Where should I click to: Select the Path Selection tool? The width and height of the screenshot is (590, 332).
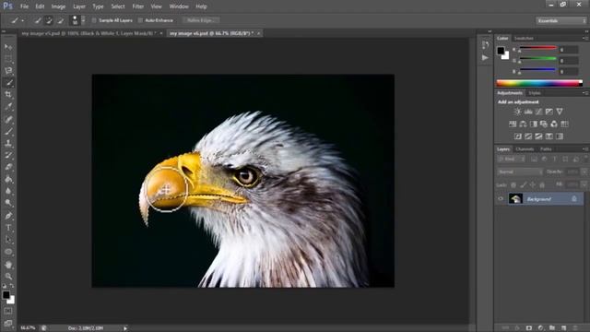pos(8,240)
